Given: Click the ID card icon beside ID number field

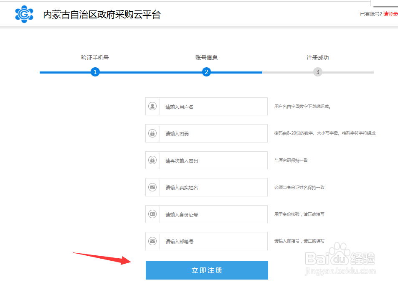Looking at the screenshot, I should (x=152, y=214).
